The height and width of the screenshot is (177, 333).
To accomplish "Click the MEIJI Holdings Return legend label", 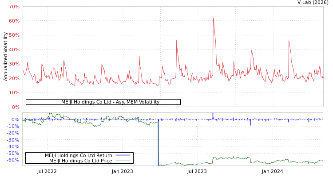I will point(78,155).
